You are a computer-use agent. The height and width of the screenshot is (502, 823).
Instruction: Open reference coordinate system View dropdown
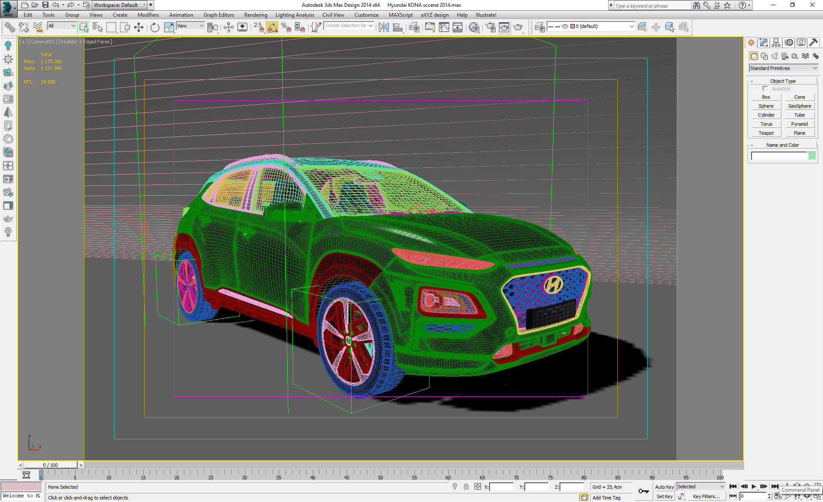click(x=190, y=26)
